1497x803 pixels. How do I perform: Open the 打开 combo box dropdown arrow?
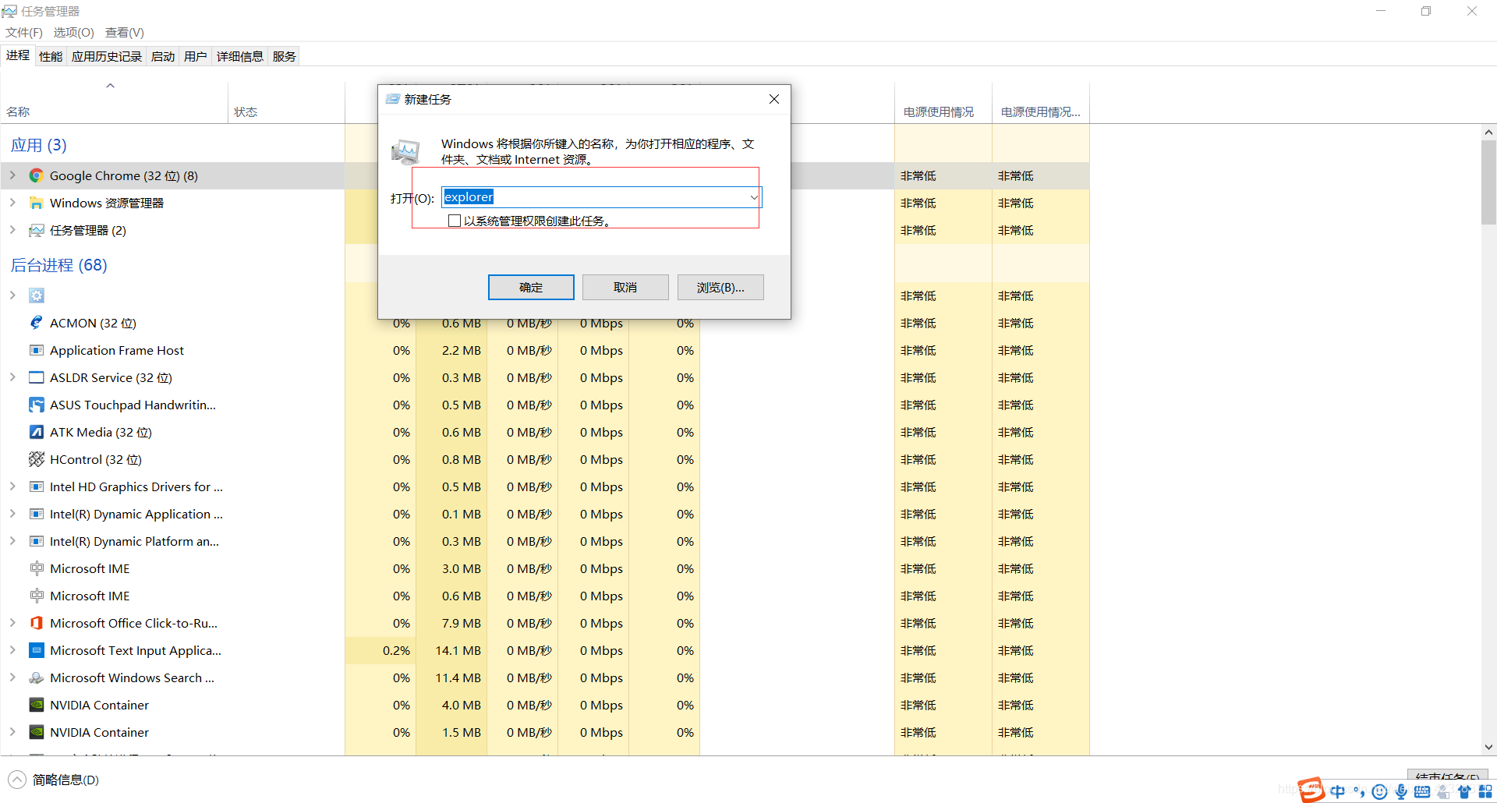pyautogui.click(x=754, y=197)
